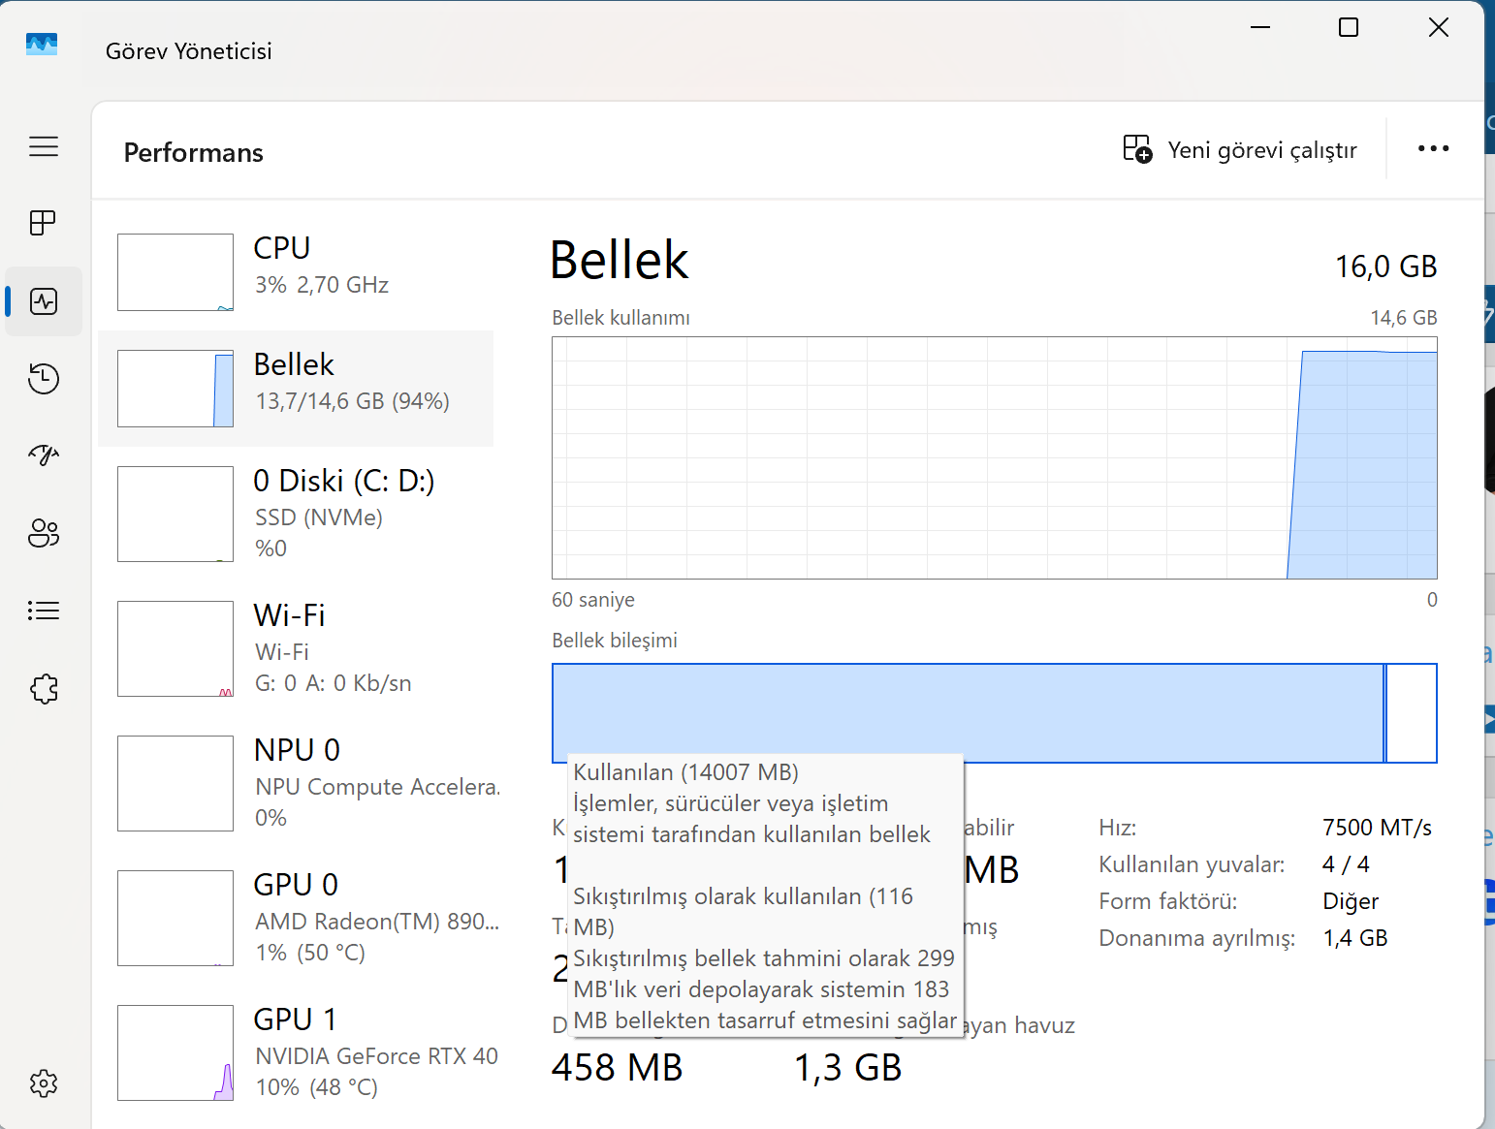Click the '3% 2,70 GHz' CPU usage text
This screenshot has height=1129, width=1495.
tap(322, 285)
